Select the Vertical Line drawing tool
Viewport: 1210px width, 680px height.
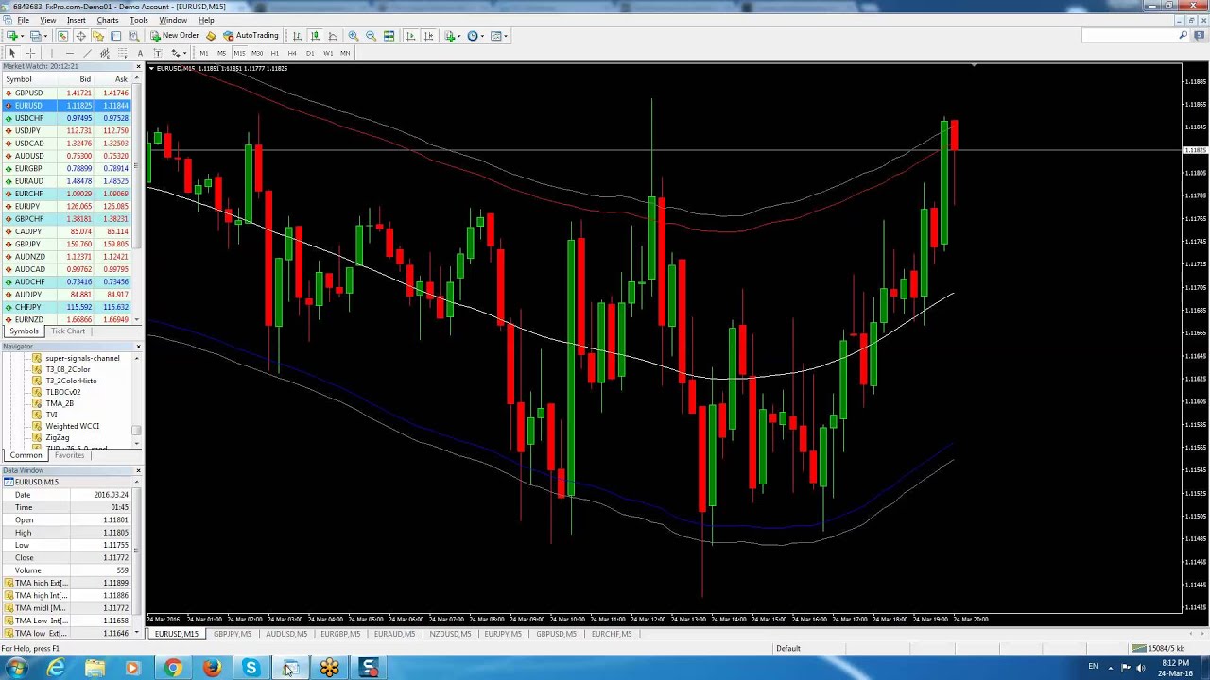coord(52,53)
